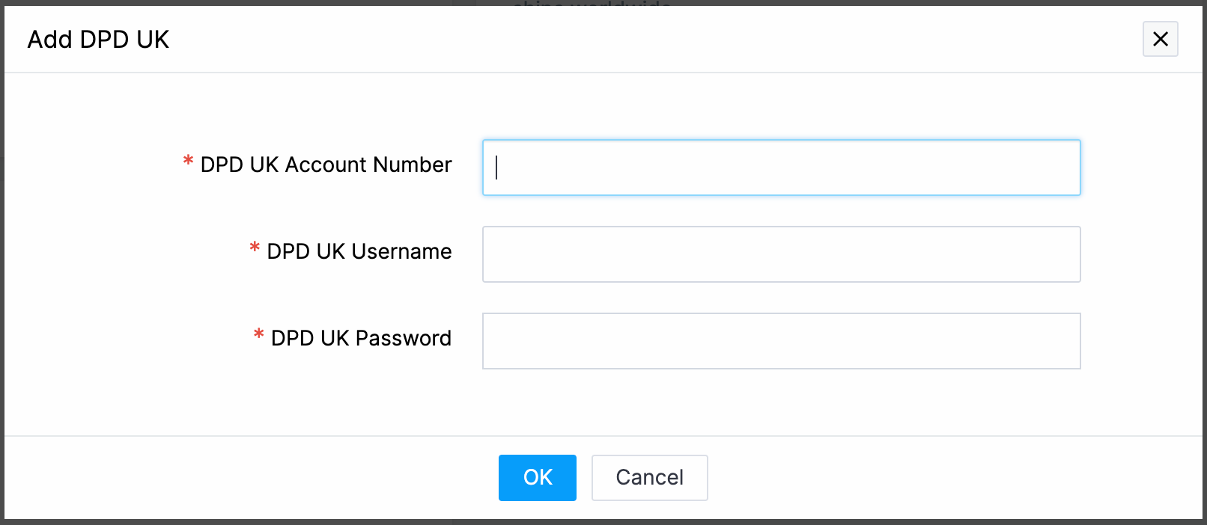Click the X icon in dialog header
Image resolution: width=1207 pixels, height=525 pixels.
click(x=1160, y=39)
